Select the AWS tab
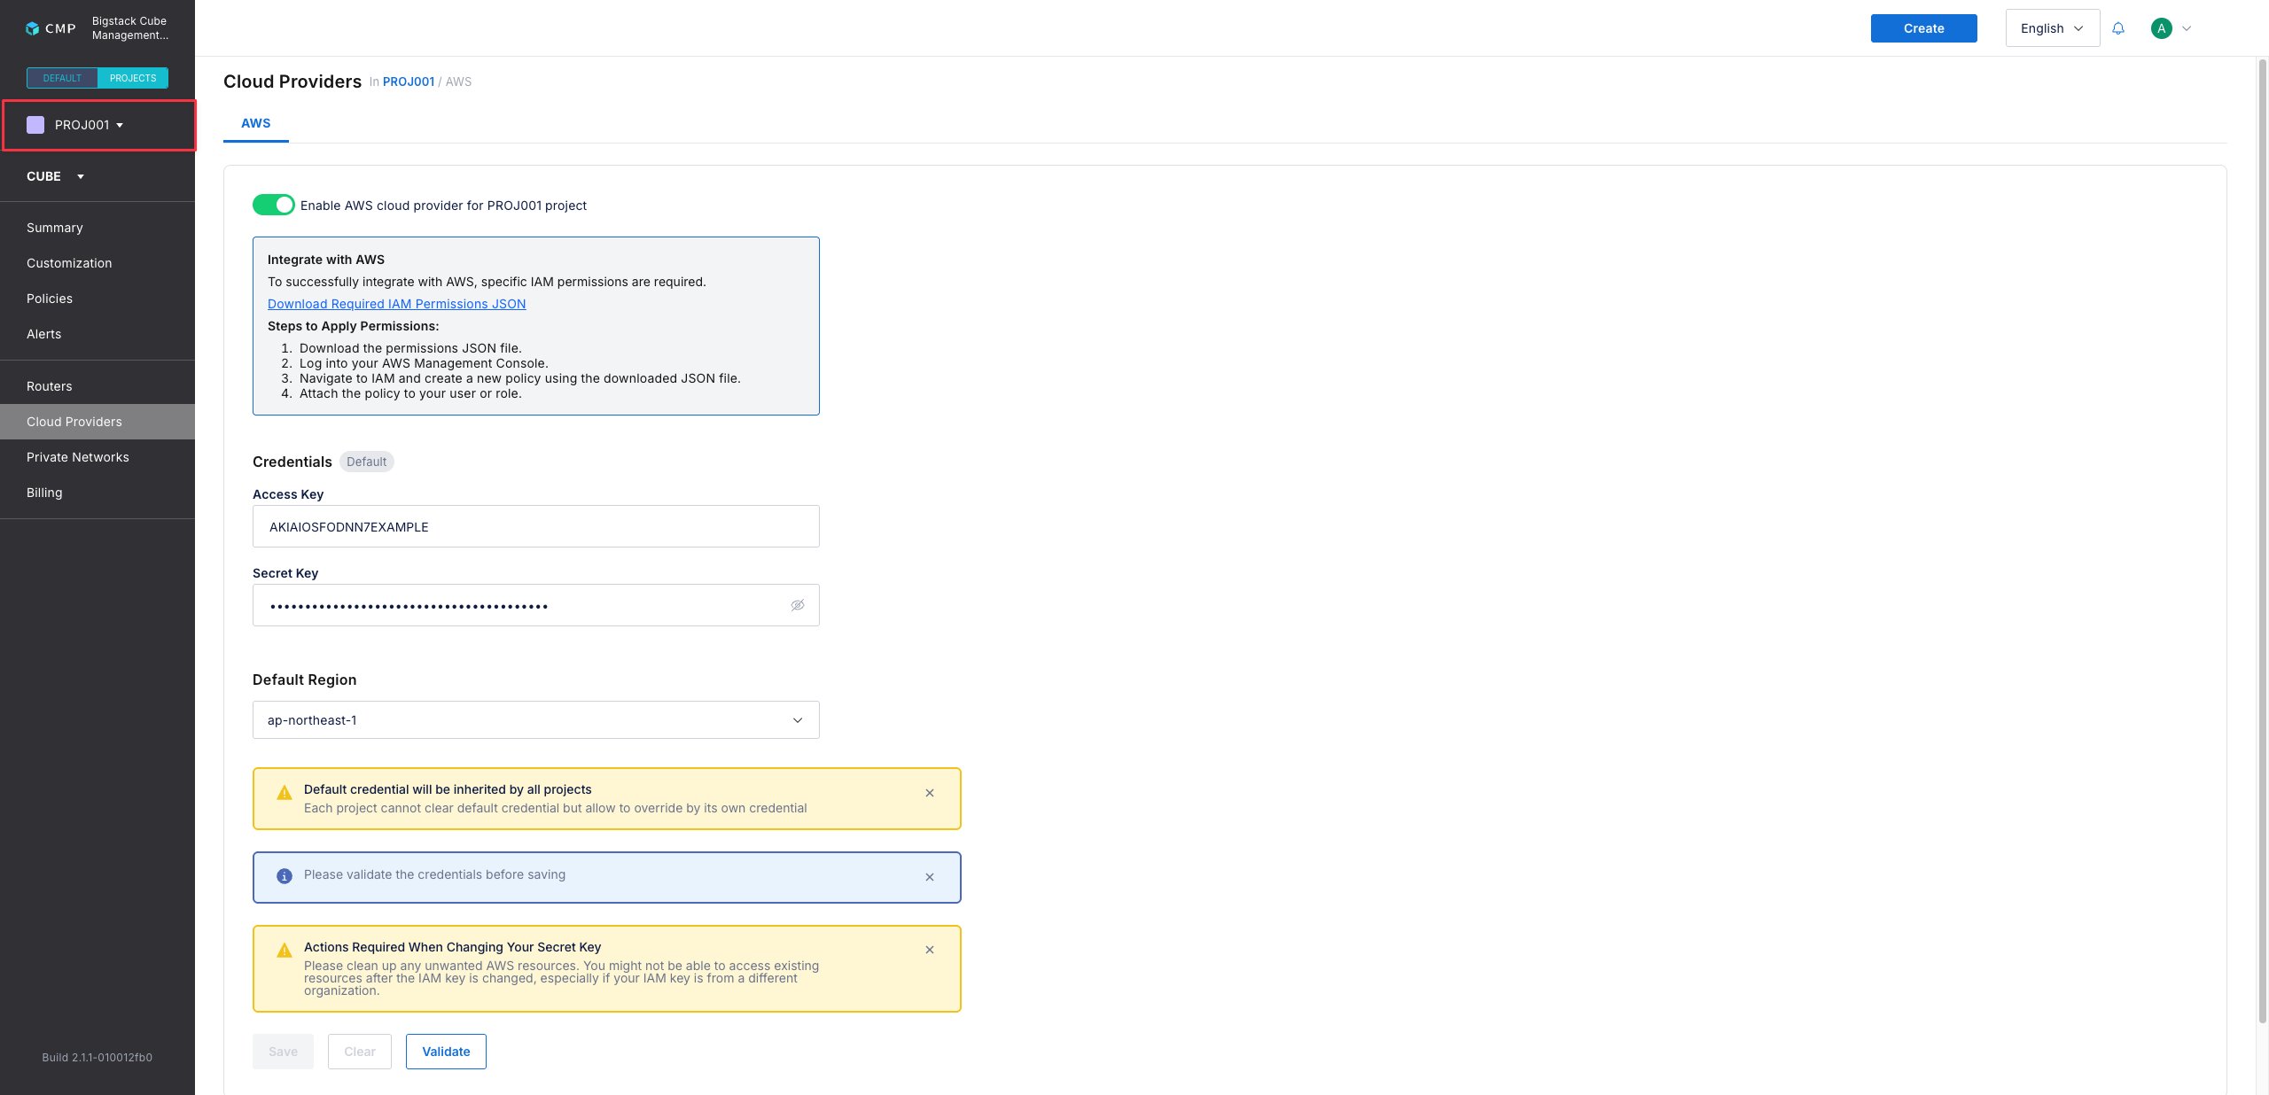2269x1095 pixels. click(256, 123)
